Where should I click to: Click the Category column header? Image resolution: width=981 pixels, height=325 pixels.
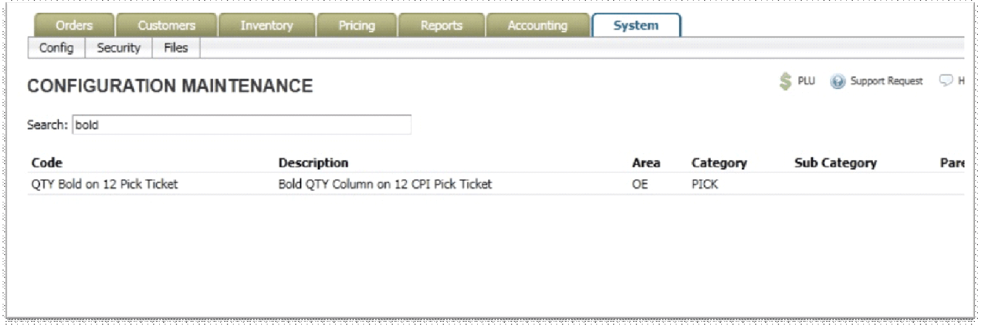click(x=719, y=163)
